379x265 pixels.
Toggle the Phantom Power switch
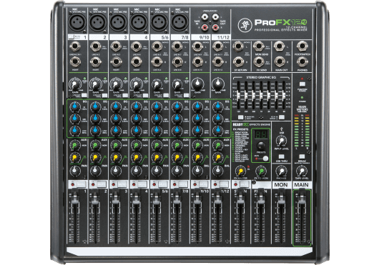click(x=302, y=84)
